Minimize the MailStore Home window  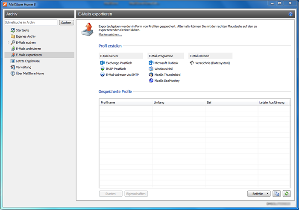[272, 3]
